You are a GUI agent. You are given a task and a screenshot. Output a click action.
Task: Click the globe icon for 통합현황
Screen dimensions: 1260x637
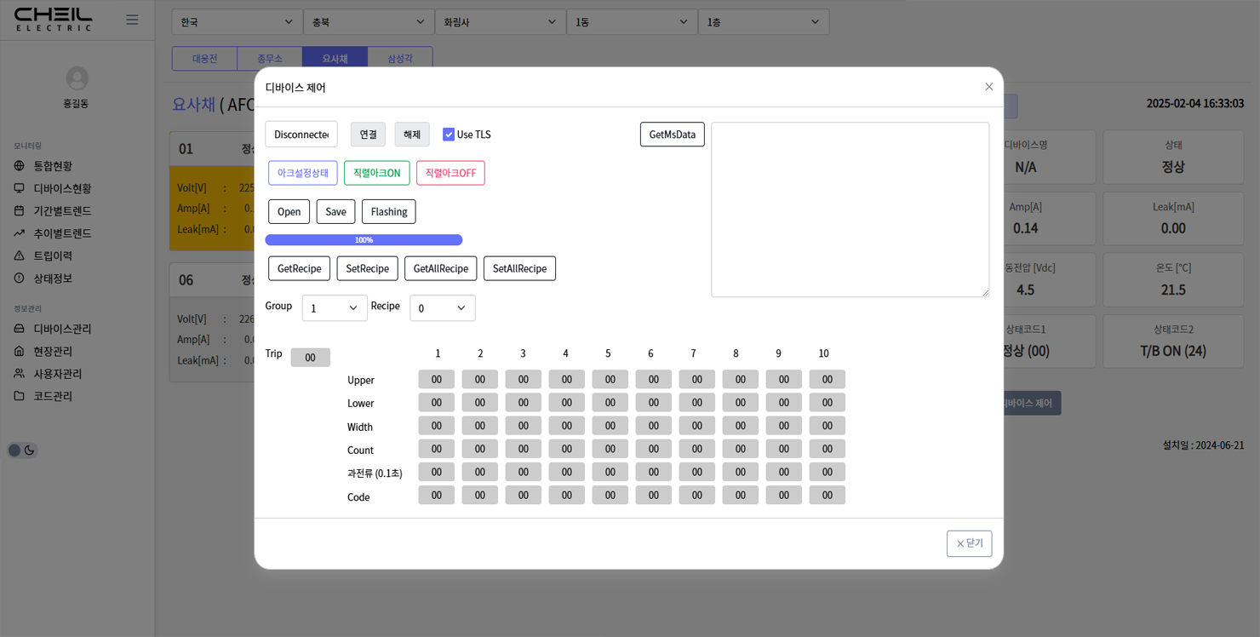20,166
